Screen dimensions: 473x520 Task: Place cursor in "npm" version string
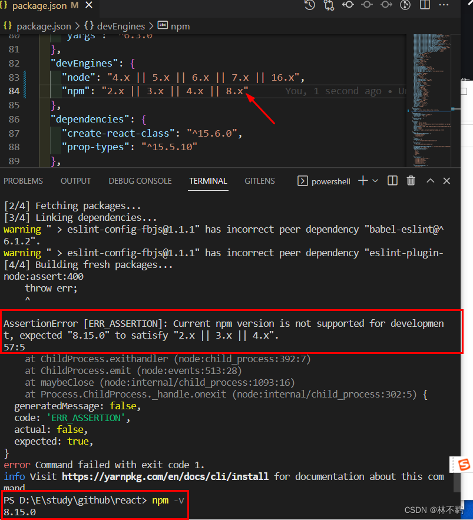click(x=175, y=91)
